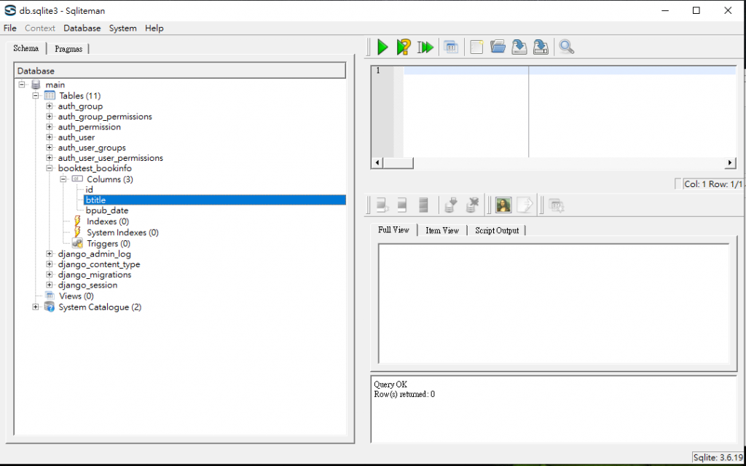This screenshot has height=466, width=746.
Task: Expand the auth_permission table node
Action: (x=49, y=127)
